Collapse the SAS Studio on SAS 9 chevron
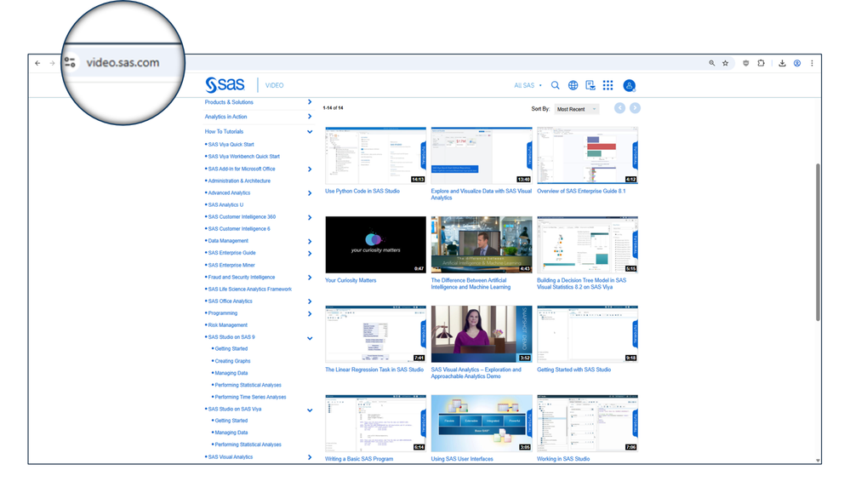850x499 pixels. [x=310, y=338]
